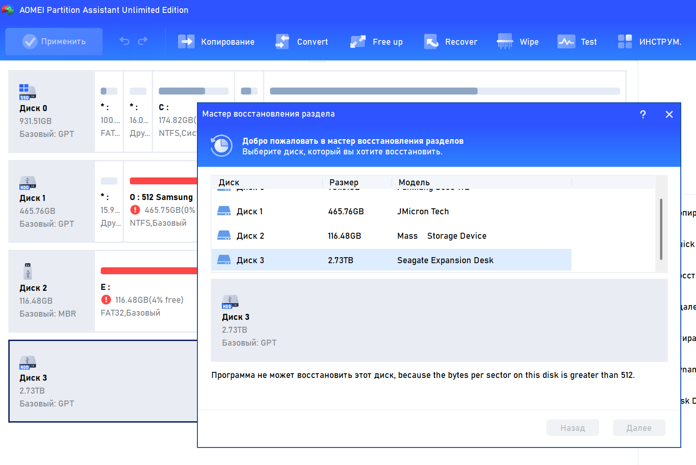696x465 pixels.
Task: Click the Apply (Применить) button
Action: click(54, 41)
